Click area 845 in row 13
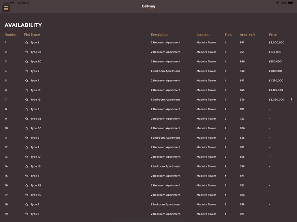The height and width of the screenshot is (222, 297). coord(242,157)
